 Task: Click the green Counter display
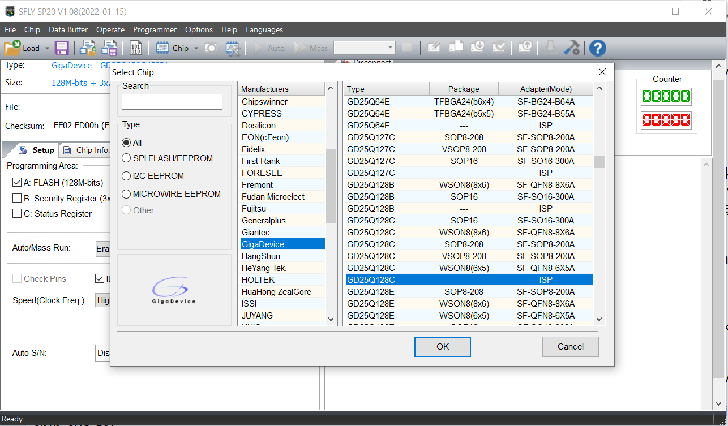coord(665,96)
